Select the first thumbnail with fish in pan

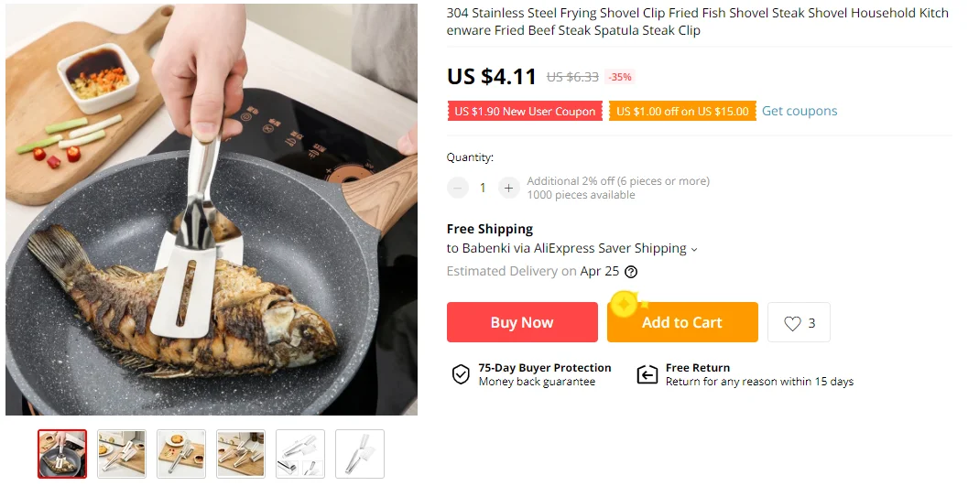(x=62, y=454)
